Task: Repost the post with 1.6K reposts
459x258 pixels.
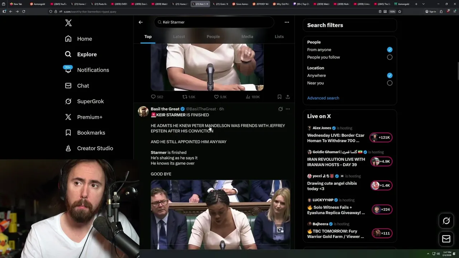Action: click(189, 97)
